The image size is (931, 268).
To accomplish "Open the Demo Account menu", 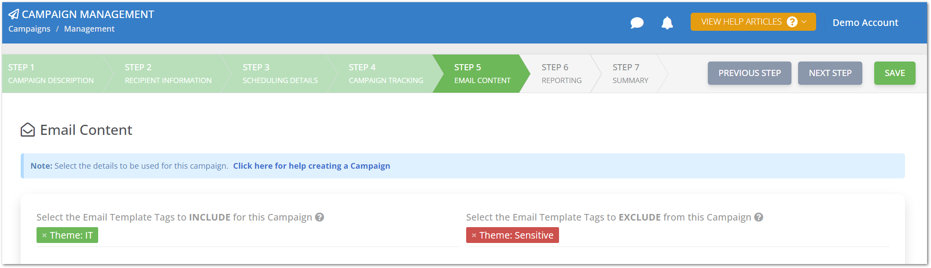I will [x=865, y=23].
